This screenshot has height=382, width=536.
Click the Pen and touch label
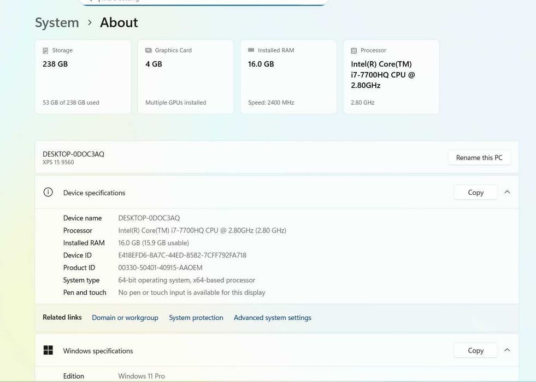pyautogui.click(x=85, y=293)
